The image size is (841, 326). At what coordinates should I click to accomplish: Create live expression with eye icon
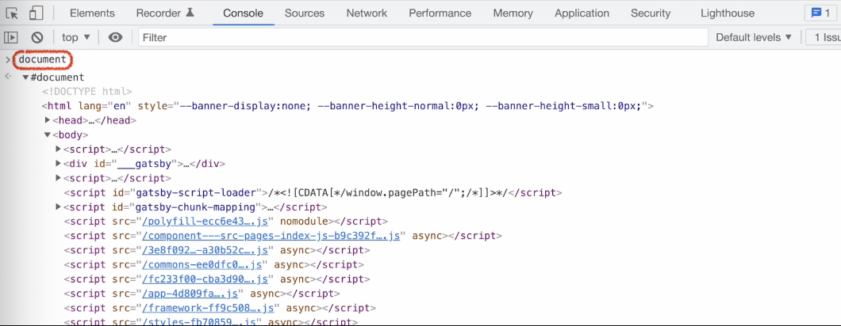click(x=115, y=37)
